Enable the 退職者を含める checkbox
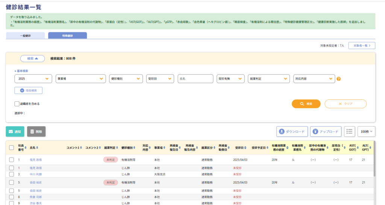 tap(17, 104)
